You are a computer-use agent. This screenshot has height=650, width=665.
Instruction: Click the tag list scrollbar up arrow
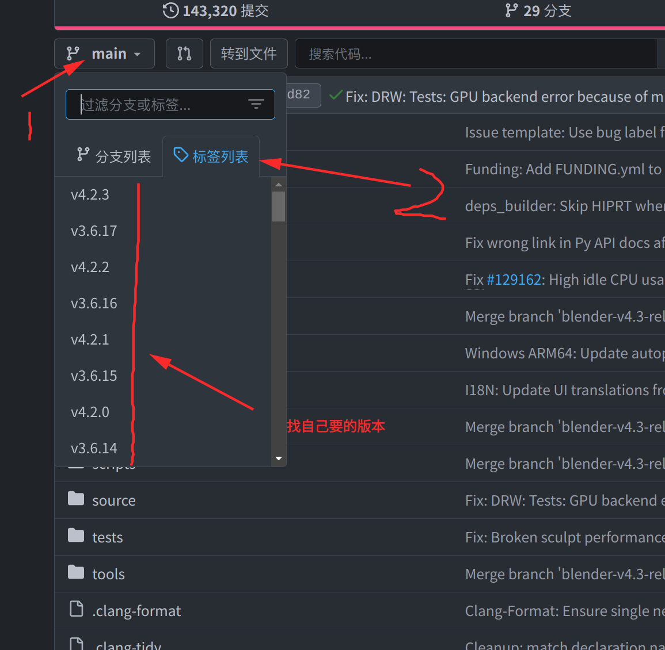pyautogui.click(x=279, y=185)
